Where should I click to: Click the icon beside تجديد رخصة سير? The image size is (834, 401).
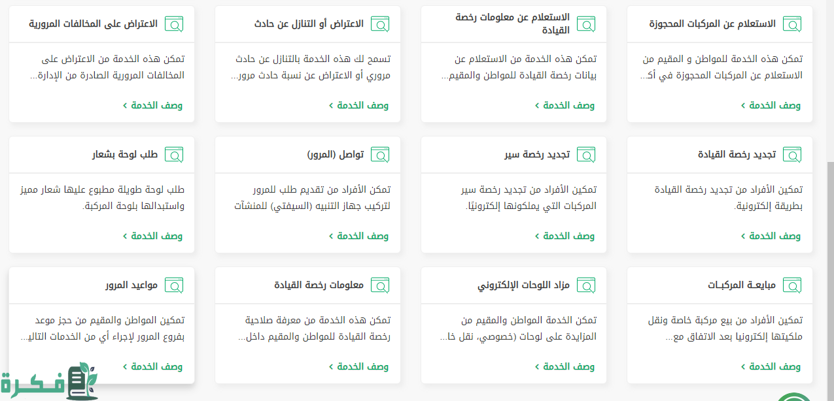click(585, 155)
